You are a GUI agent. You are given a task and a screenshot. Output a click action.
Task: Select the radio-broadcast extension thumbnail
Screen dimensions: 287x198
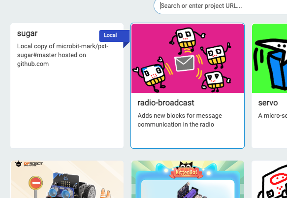pos(188,59)
